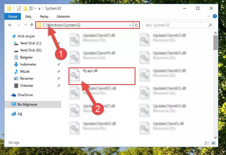Click the Back navigation arrow
This screenshot has width=226, height=155.
10,25
